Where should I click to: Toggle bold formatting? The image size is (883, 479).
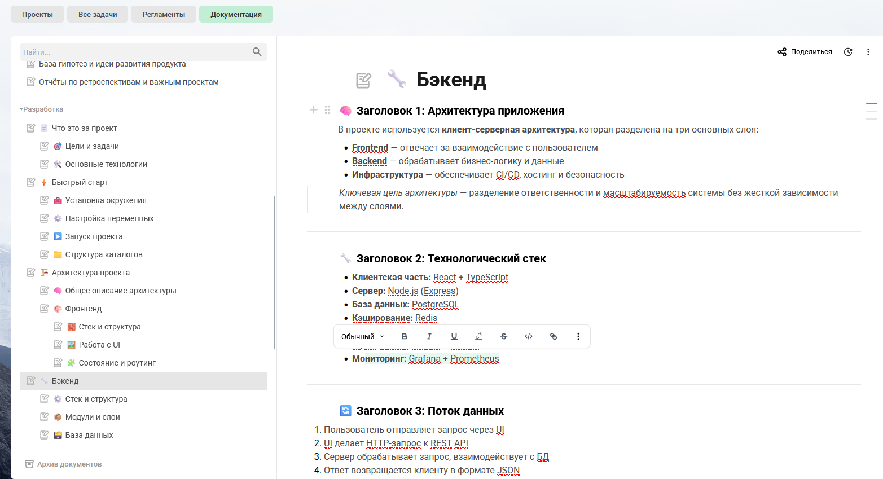point(404,336)
